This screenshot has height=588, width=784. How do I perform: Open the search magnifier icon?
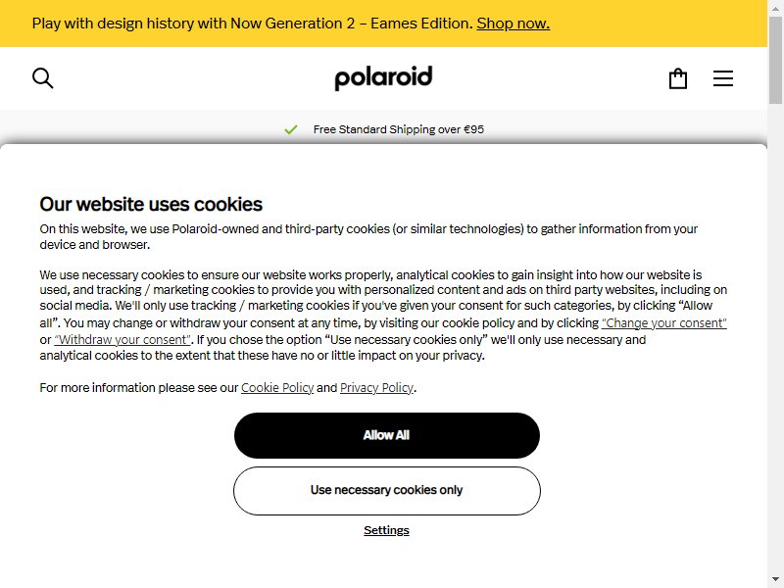click(x=42, y=78)
